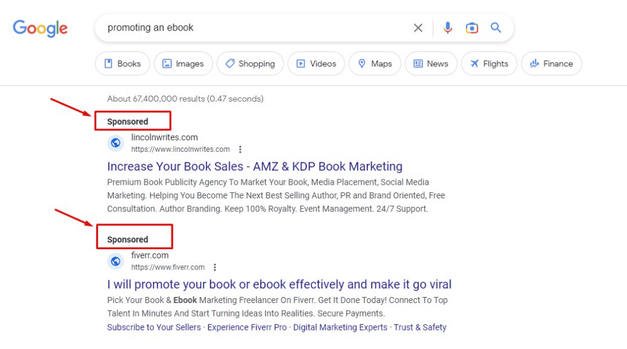This screenshot has height=349, width=627.
Task: Click the blue magnifier search icon
Action: tap(496, 28)
